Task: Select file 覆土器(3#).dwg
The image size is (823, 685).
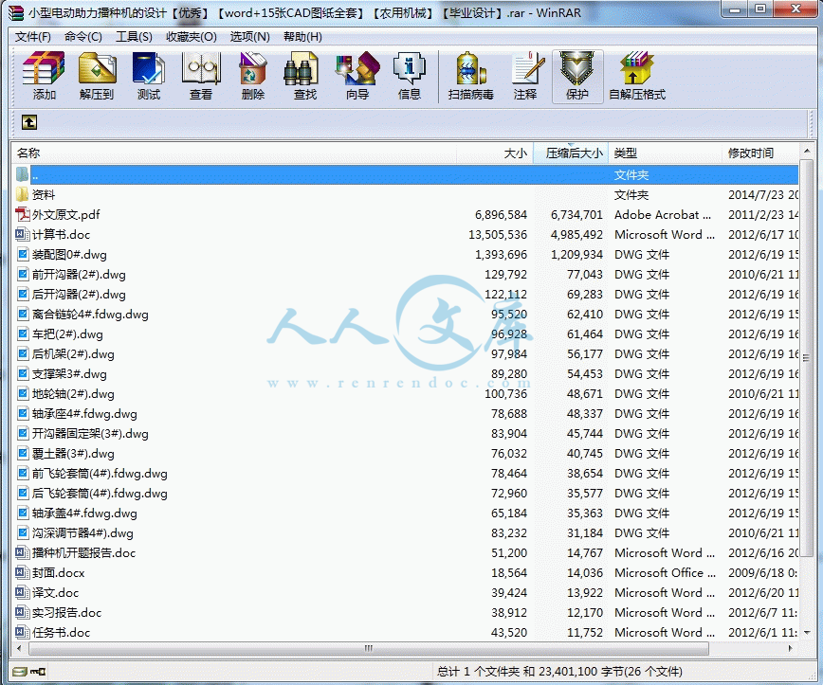Action: click(73, 454)
